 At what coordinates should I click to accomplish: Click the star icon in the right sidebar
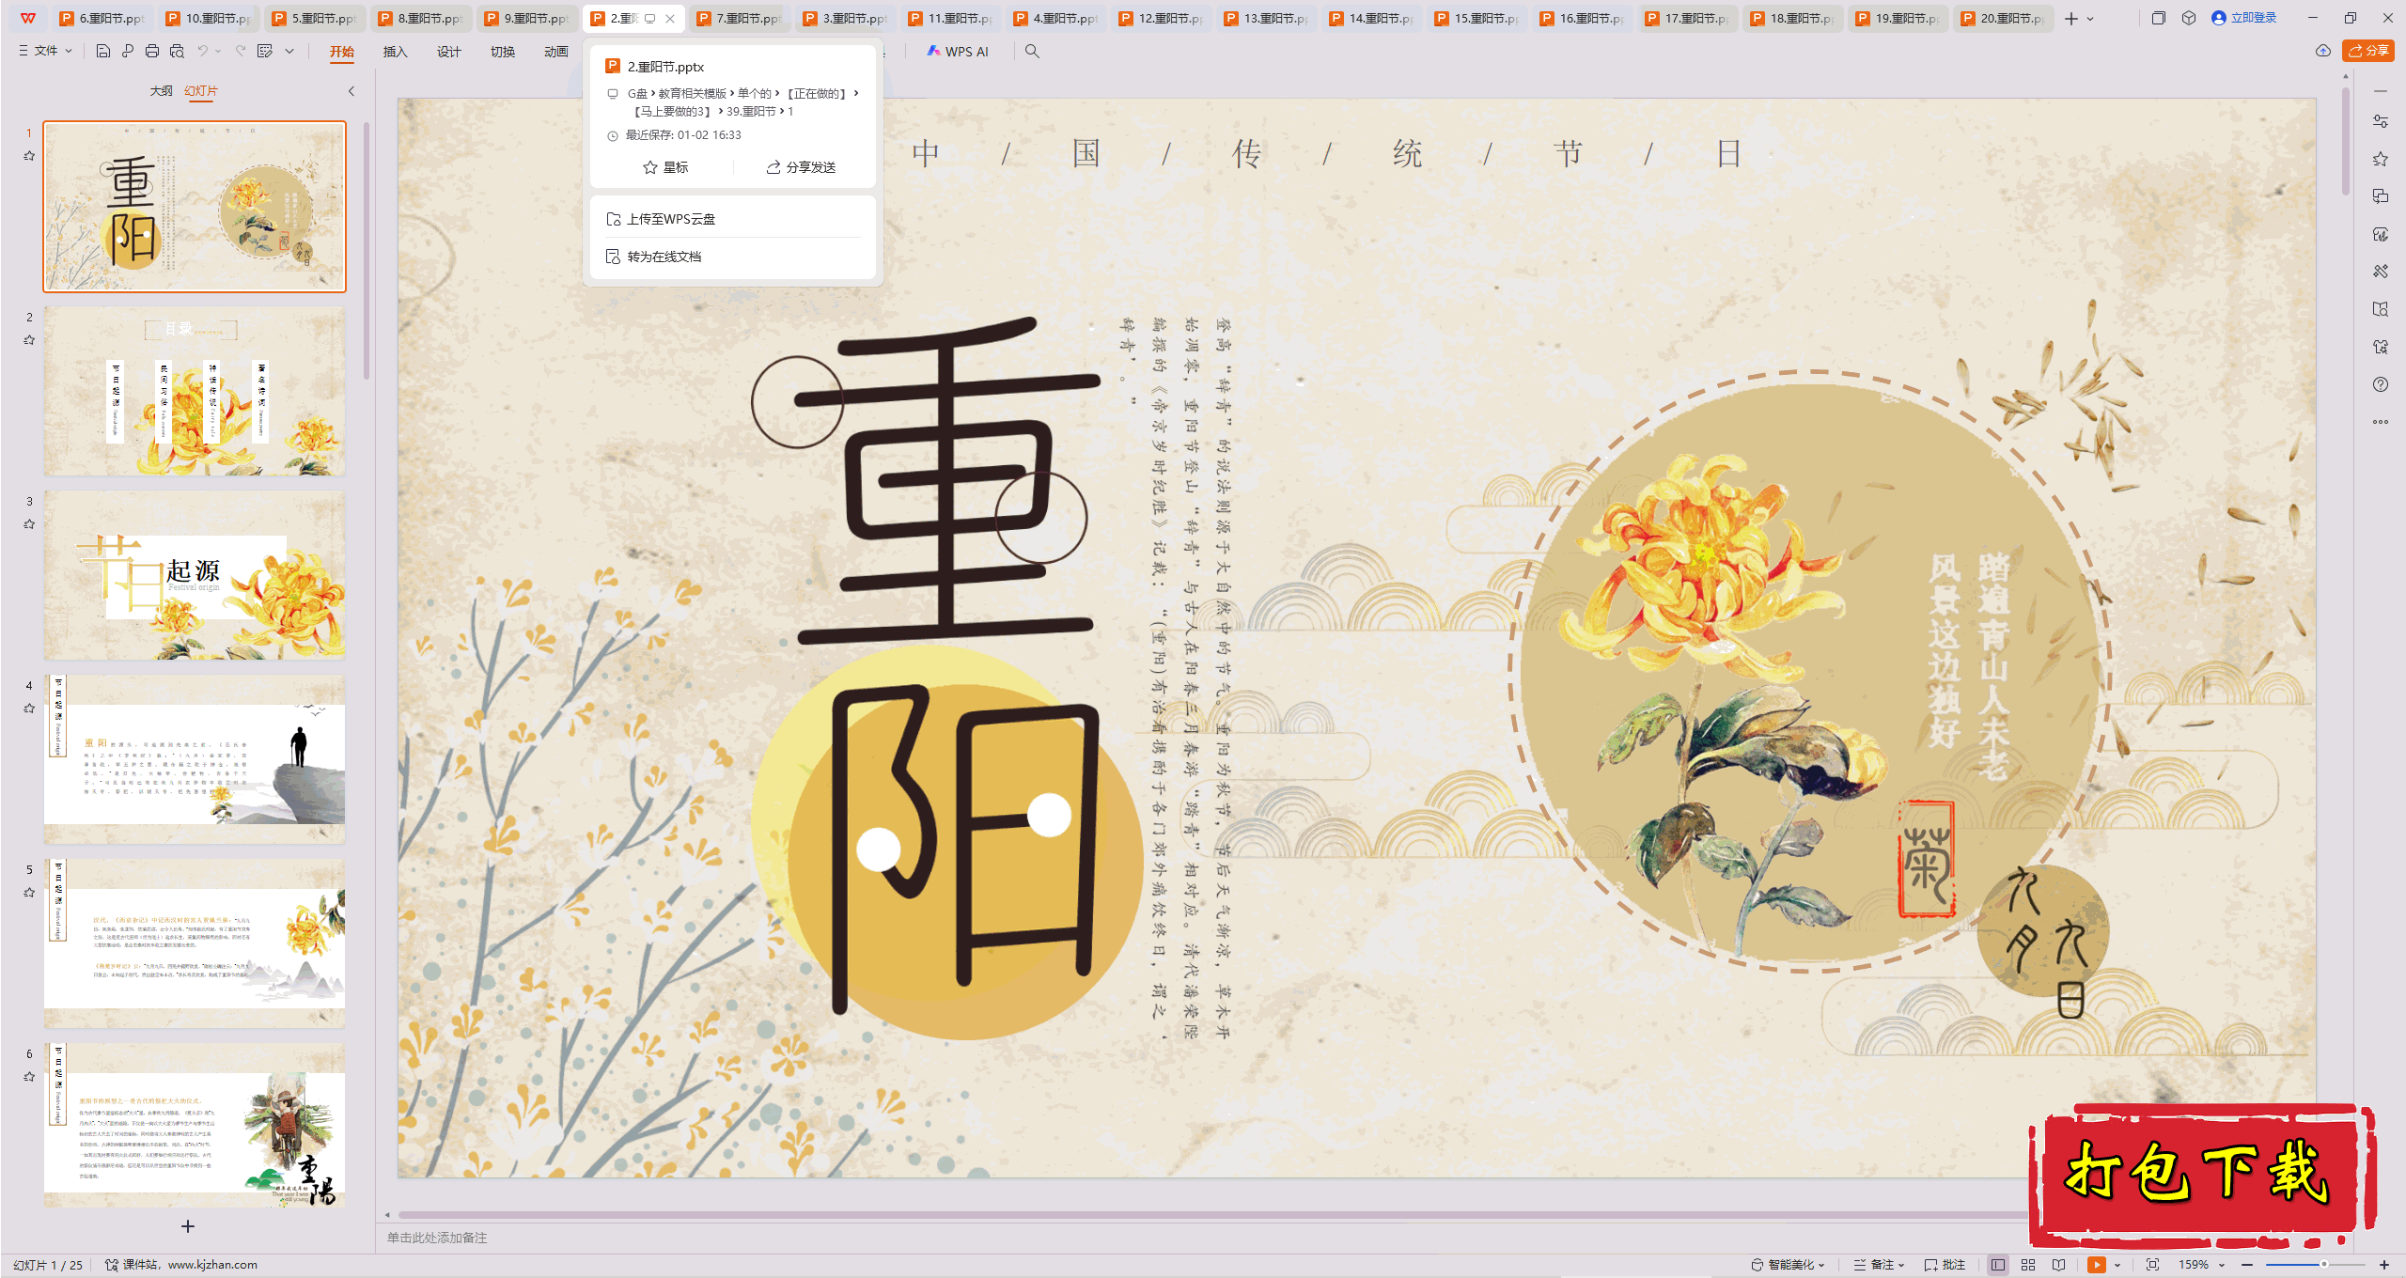point(2381,159)
